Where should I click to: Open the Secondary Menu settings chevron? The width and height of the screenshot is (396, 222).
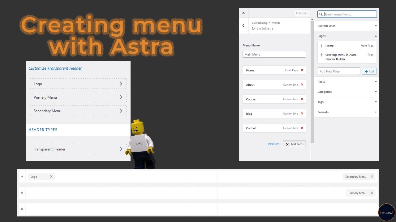121,111
